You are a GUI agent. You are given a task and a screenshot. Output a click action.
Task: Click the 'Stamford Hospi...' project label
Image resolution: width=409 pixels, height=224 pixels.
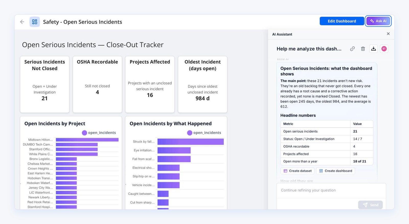[40, 207]
